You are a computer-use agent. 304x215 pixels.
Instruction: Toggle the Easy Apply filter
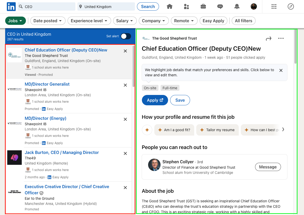pos(213,21)
